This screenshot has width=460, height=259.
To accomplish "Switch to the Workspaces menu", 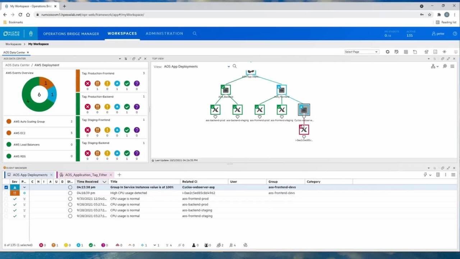I will [122, 33].
